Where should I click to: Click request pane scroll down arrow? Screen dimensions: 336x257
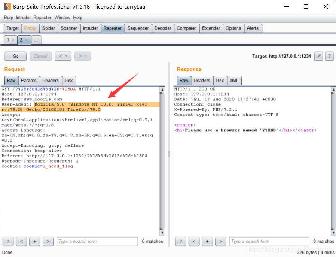click(x=162, y=233)
